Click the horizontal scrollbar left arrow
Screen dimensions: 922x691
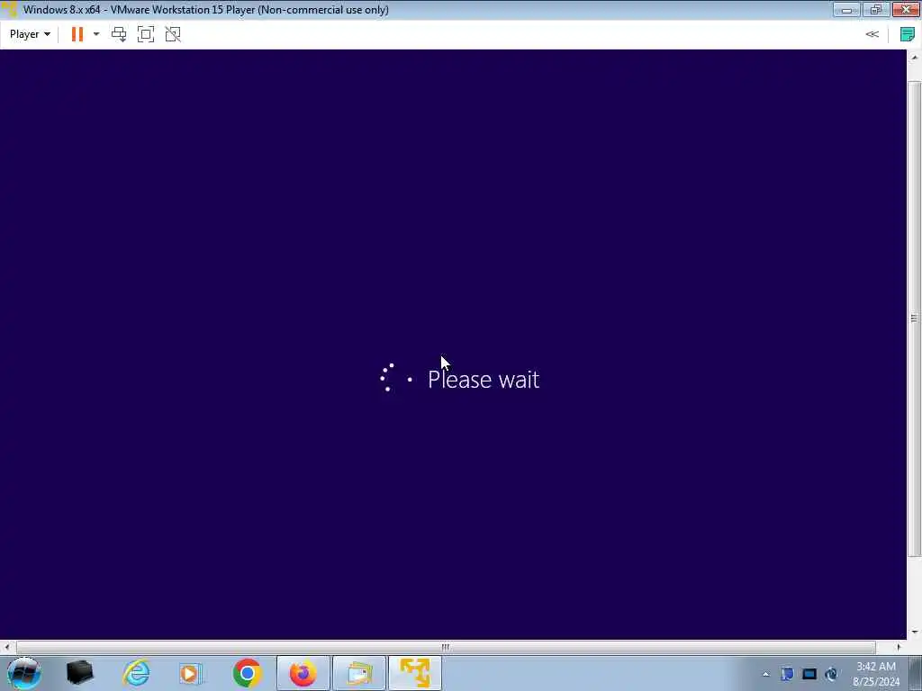pos(7,648)
